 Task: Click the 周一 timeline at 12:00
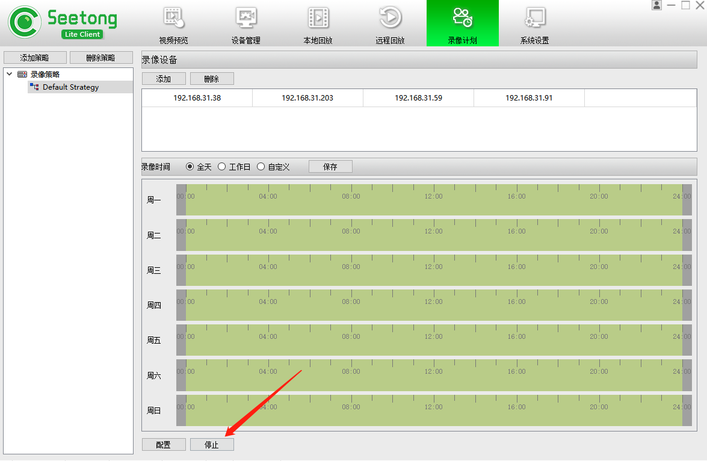click(434, 203)
